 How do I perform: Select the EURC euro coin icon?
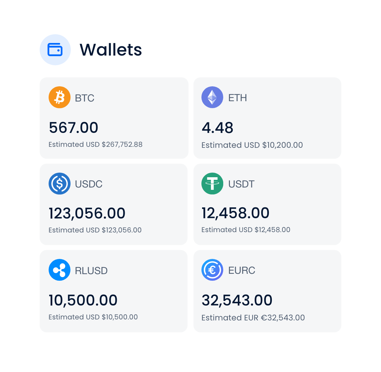click(x=212, y=270)
